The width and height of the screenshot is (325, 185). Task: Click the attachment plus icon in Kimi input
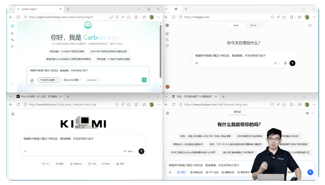[25, 151]
